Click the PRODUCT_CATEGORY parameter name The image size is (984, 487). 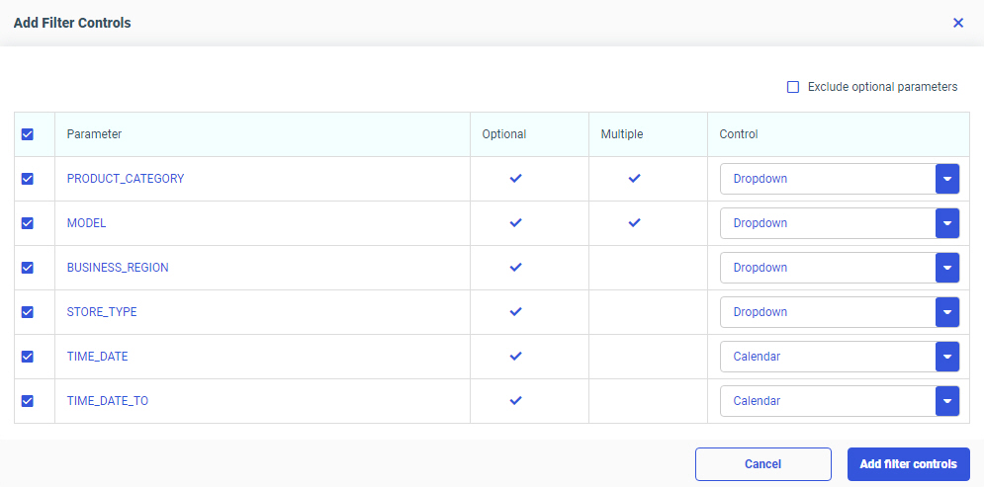[126, 179]
